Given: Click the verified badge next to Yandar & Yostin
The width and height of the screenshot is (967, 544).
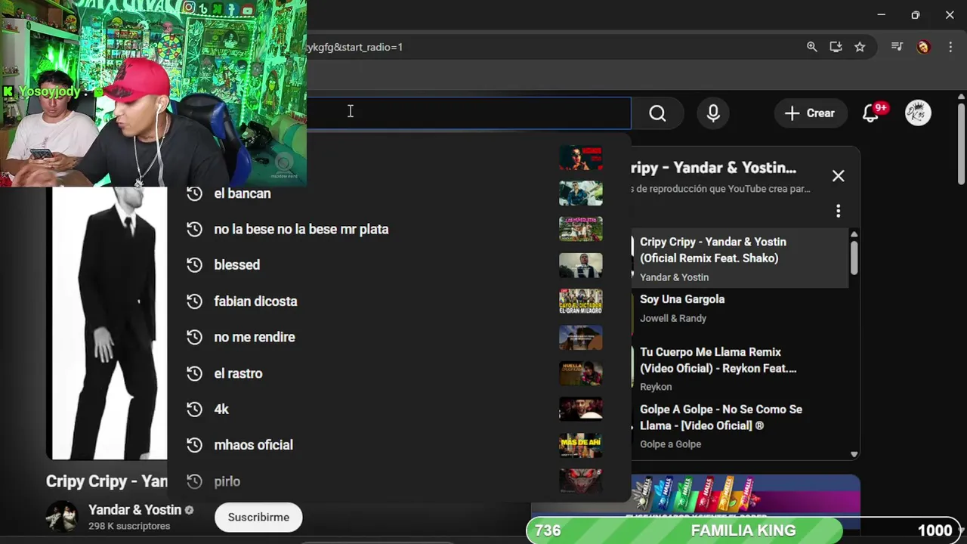Looking at the screenshot, I should [189, 510].
